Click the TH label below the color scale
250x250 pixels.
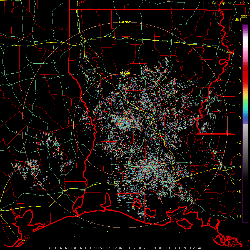tap(239, 216)
